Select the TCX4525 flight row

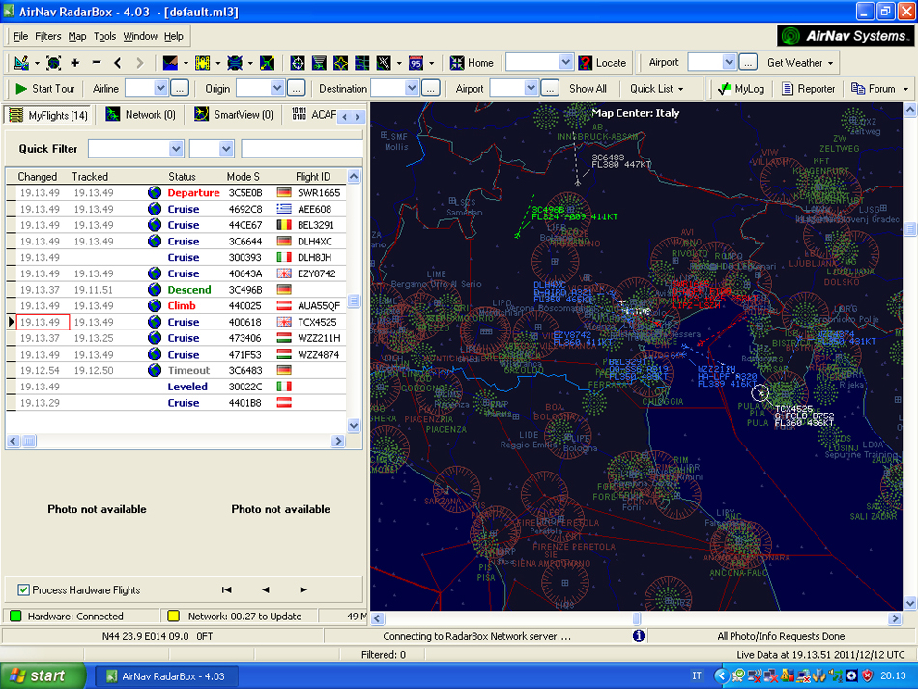176,322
